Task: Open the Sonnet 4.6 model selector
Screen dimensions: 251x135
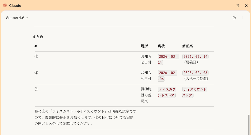Action: coord(17,18)
